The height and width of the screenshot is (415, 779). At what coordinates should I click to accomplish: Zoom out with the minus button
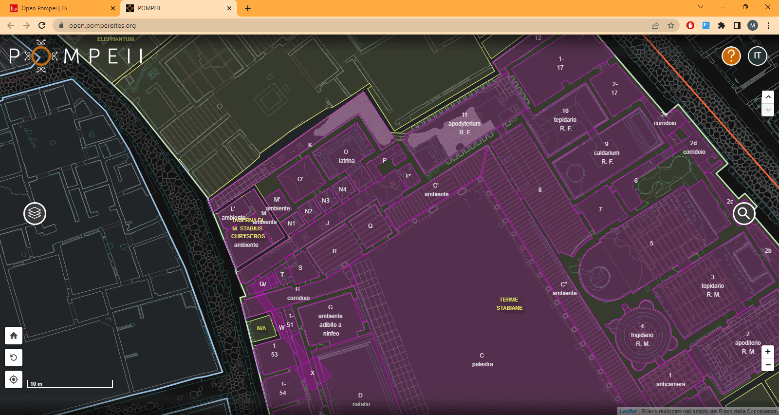pyautogui.click(x=767, y=365)
